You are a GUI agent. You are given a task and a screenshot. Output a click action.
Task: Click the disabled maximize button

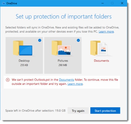coord(112,3)
